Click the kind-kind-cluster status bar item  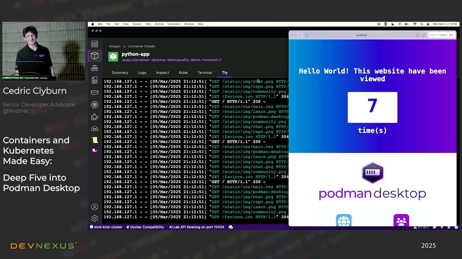click(106, 227)
